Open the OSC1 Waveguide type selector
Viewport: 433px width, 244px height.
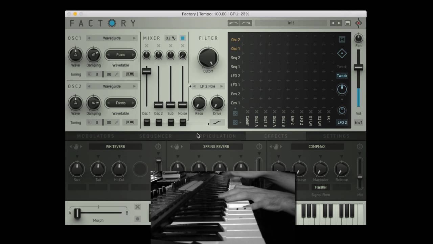(x=112, y=38)
